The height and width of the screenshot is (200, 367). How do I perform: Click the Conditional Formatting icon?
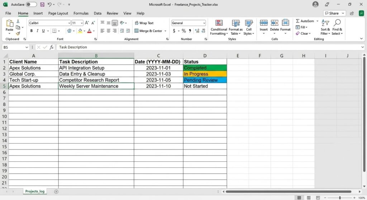click(219, 23)
